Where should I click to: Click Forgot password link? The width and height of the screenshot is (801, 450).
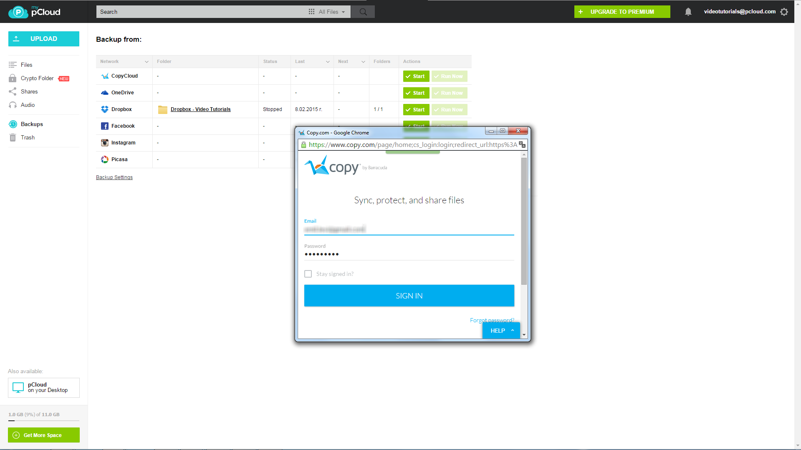(x=492, y=320)
